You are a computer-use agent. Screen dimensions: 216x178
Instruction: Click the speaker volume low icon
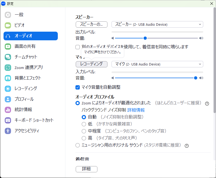point(113,38)
